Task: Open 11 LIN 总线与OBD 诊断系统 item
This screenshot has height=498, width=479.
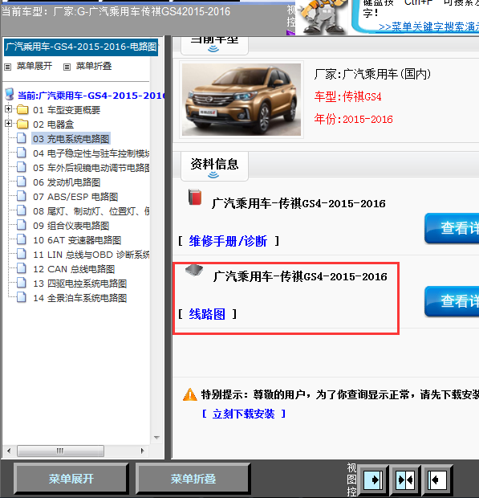Action: pos(91,255)
